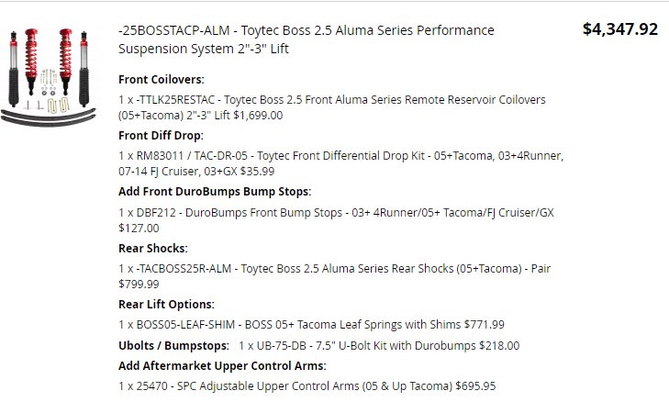Open the suspension kit product thumbnail image
669x402 pixels.
(x=48, y=77)
